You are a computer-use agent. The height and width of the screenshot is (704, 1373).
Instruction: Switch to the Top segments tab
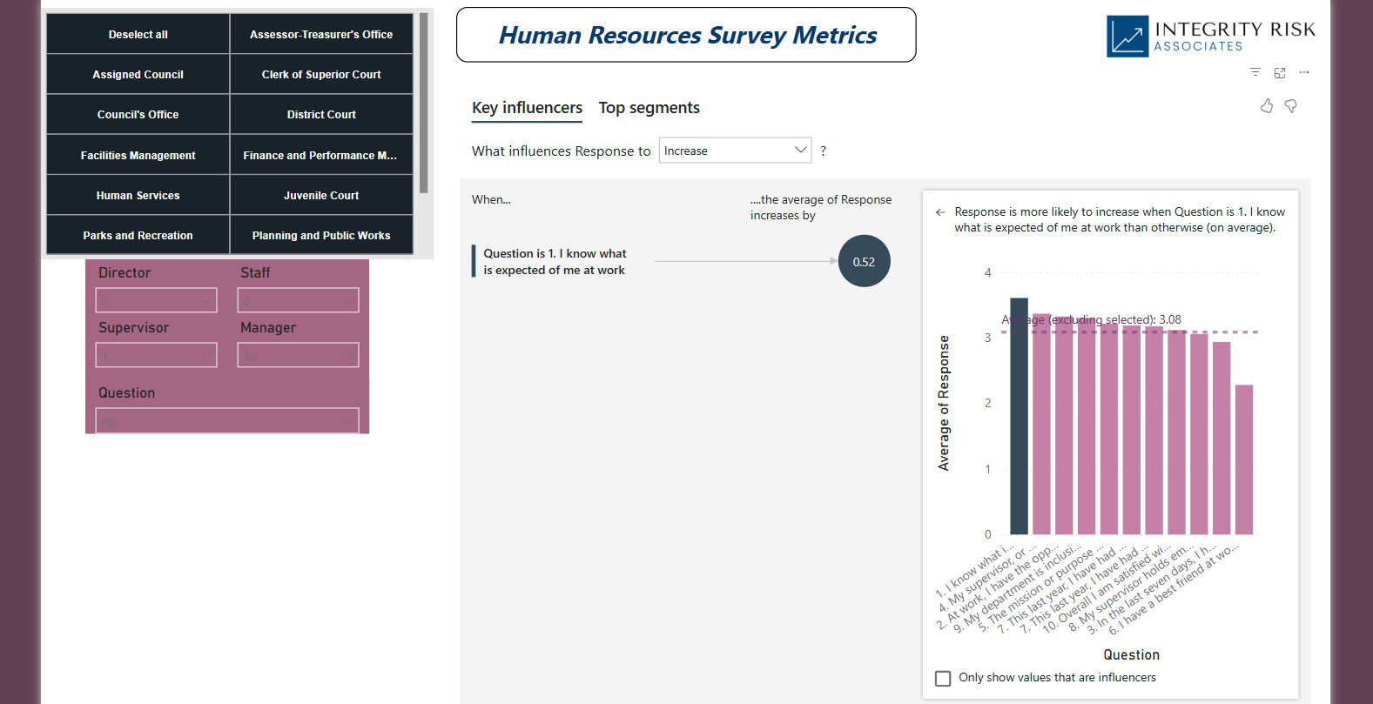[x=649, y=108]
